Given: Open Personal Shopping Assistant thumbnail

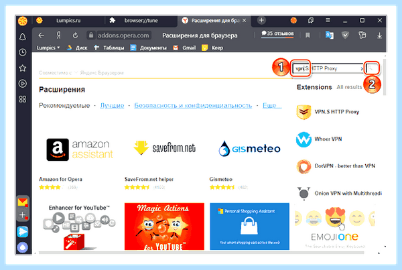Looking at the screenshot, I should click(x=249, y=226).
